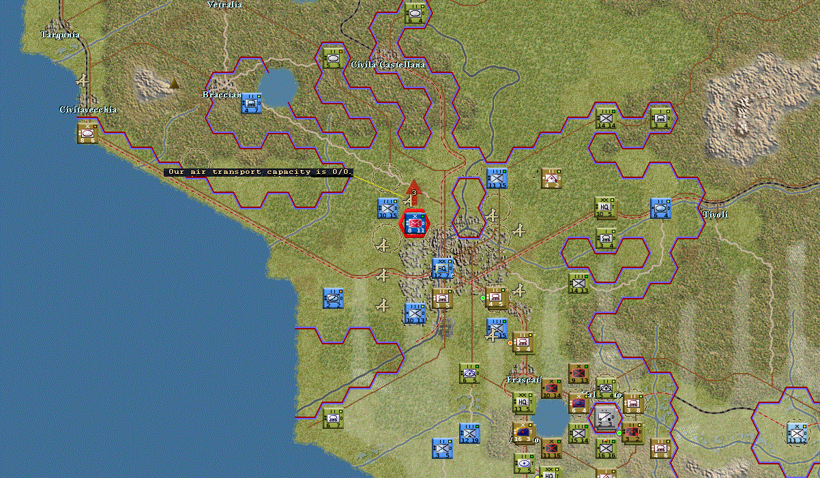This screenshot has width=820, height=478.
Task: Select the olive 3-4 unit with orange dot
Action: tap(524, 343)
